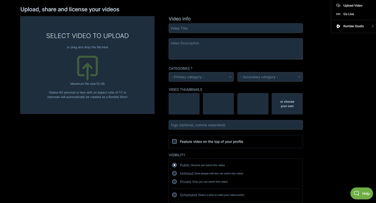Click 'or drag and drop the file here'
The image size is (376, 203).
click(x=87, y=47)
